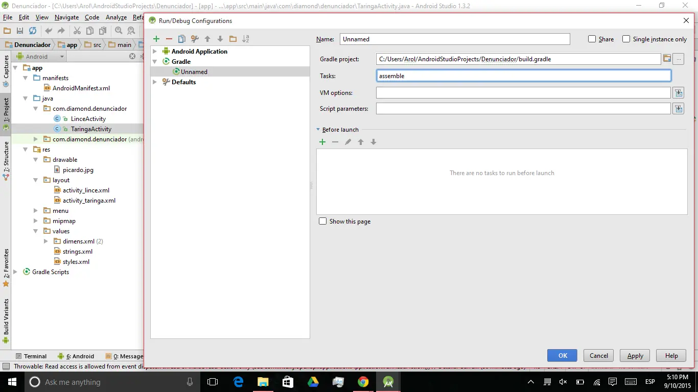Move configuration up in the list toolbar

point(207,39)
